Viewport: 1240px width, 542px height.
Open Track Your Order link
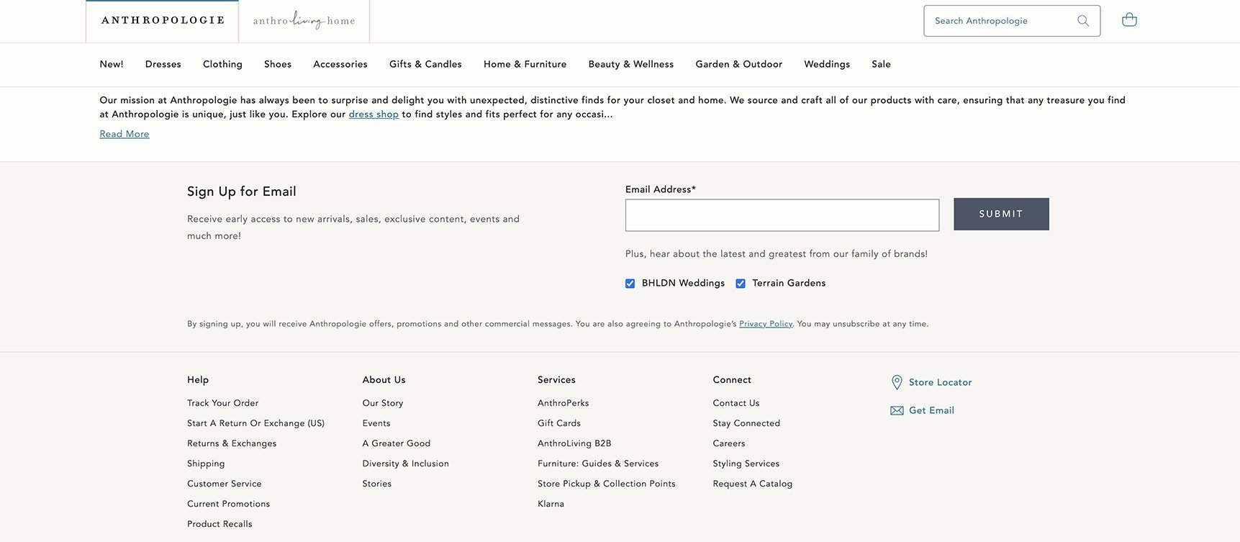222,403
